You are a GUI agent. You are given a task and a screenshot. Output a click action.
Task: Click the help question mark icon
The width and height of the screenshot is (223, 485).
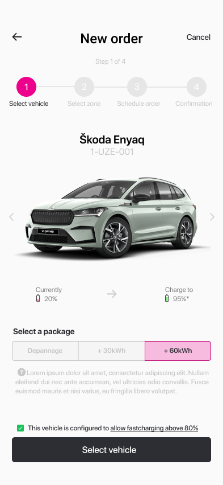tap(22, 372)
